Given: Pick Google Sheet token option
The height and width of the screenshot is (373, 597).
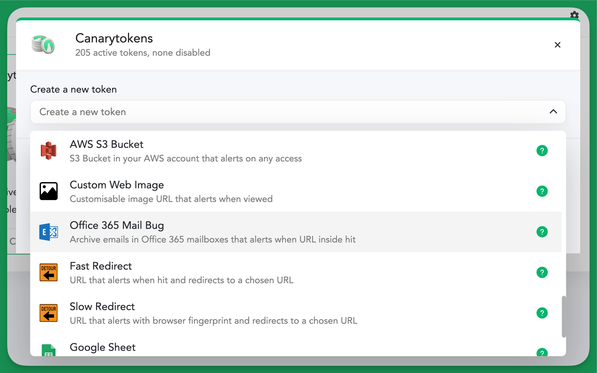Looking at the screenshot, I should pos(296,346).
